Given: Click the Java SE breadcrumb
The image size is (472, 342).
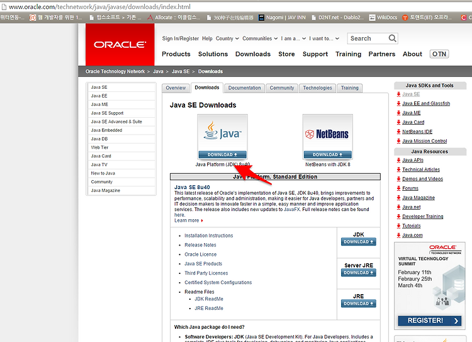Looking at the screenshot, I should [181, 71].
